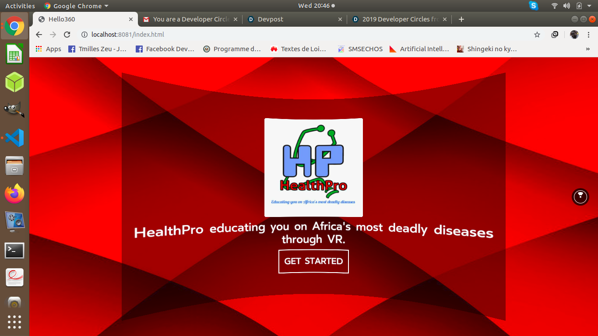The width and height of the screenshot is (598, 336).
Task: Open battery status indicator
Action: [x=579, y=6]
